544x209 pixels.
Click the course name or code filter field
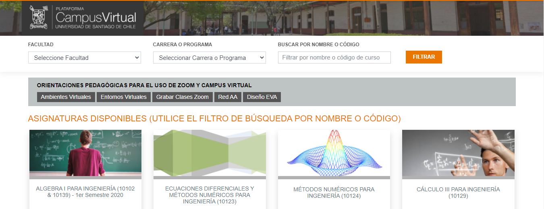(x=334, y=57)
